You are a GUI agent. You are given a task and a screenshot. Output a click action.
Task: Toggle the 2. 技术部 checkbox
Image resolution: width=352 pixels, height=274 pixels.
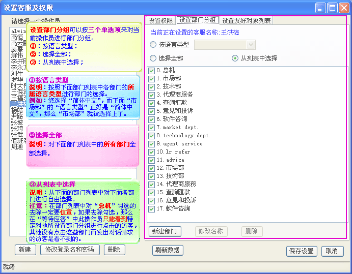152,86
